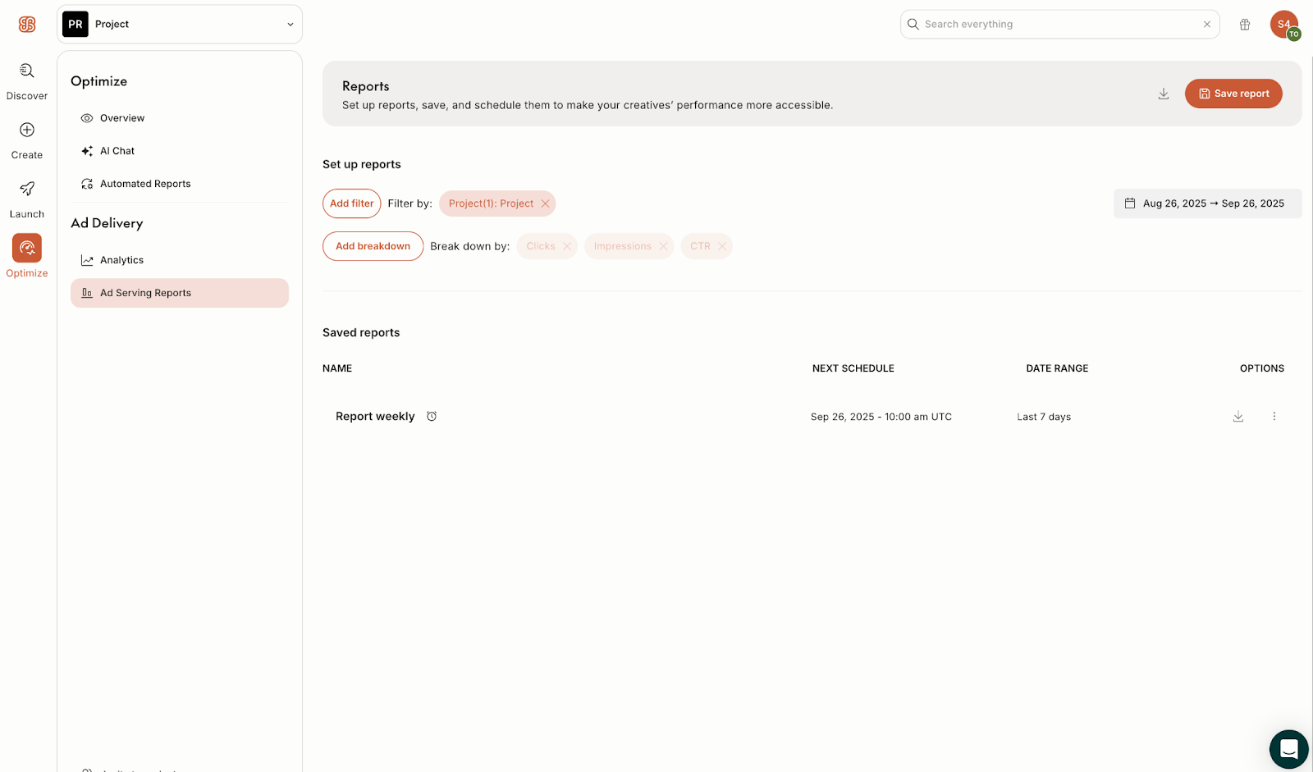Open the date range picker
Screen dimensions: 1313x772
tap(1206, 203)
